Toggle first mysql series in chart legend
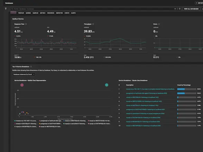203x152 pixels. [x=25, y=121]
